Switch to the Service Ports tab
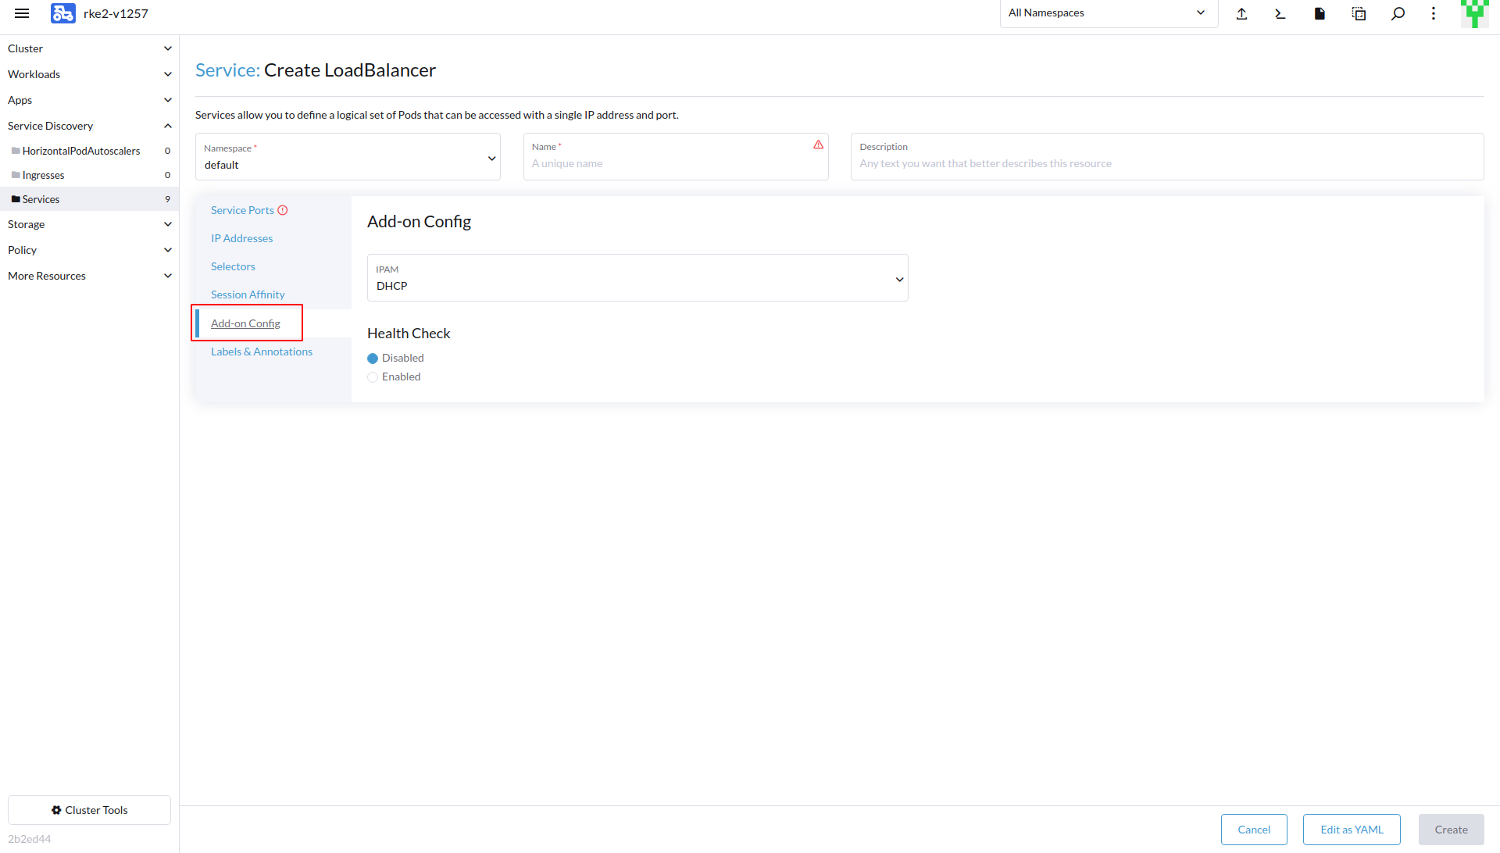1500x853 pixels. tap(242, 209)
